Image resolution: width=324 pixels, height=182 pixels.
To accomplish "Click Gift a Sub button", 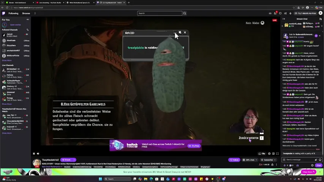I will tap(250, 160).
